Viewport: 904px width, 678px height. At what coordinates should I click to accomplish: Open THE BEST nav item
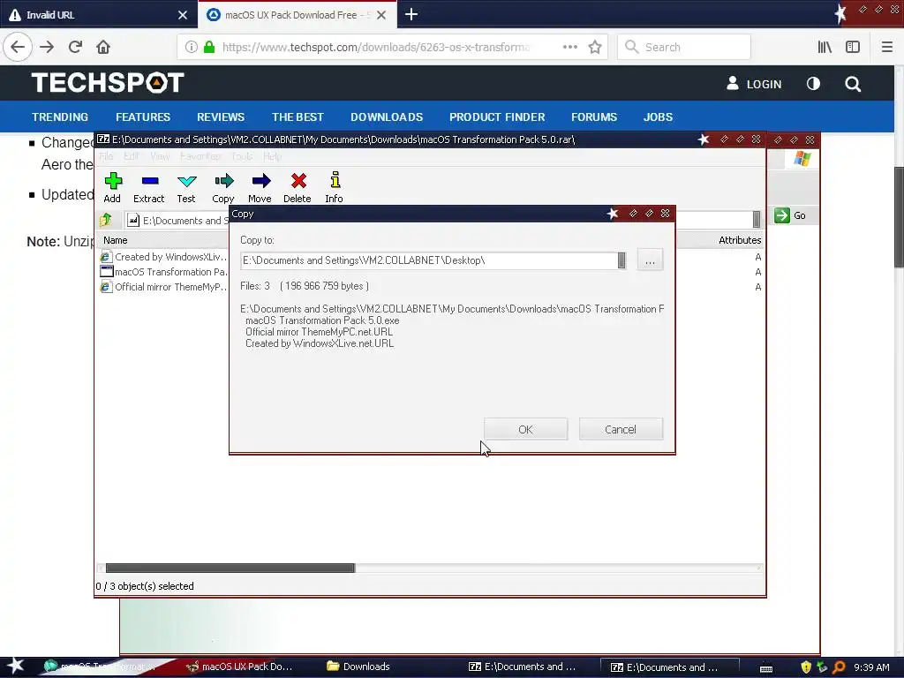pos(298,117)
